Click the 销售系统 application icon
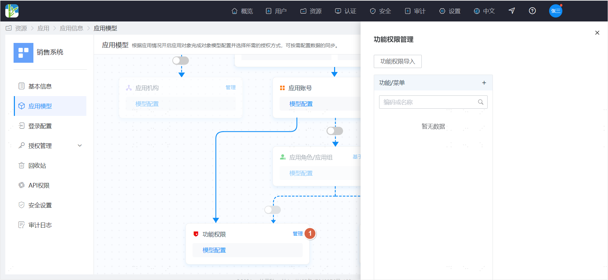 click(23, 53)
